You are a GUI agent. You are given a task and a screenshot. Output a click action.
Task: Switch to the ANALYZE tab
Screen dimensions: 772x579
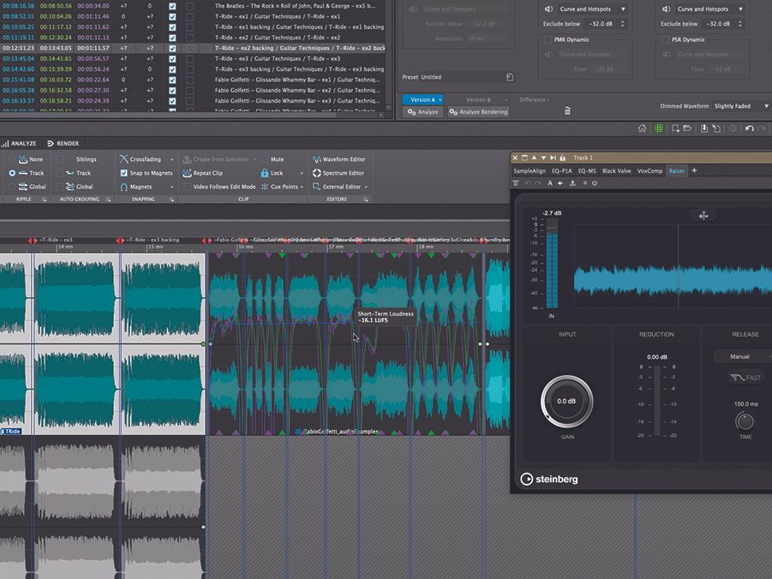[x=19, y=144]
